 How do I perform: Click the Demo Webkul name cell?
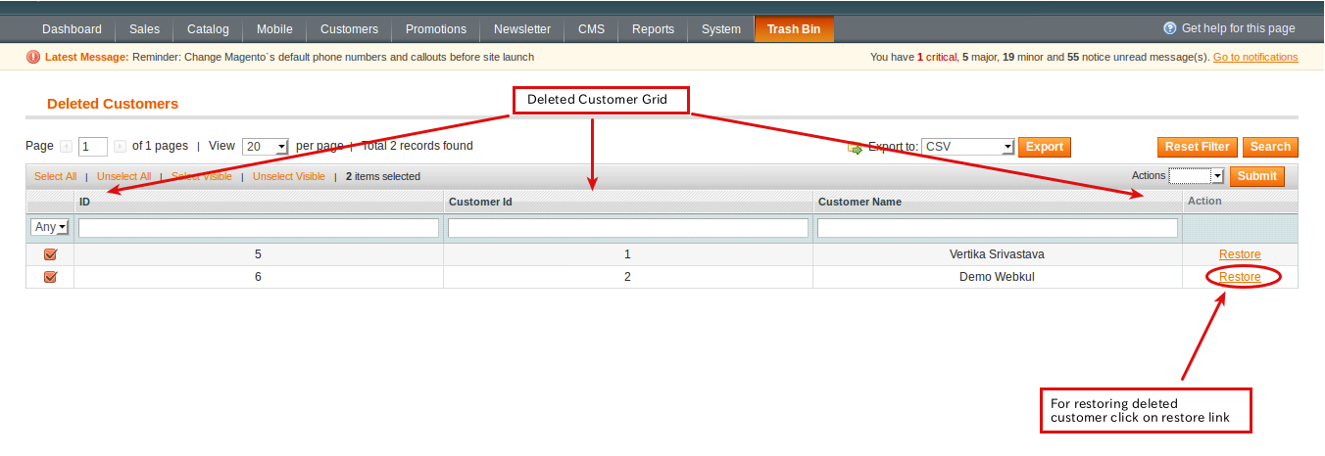997,277
